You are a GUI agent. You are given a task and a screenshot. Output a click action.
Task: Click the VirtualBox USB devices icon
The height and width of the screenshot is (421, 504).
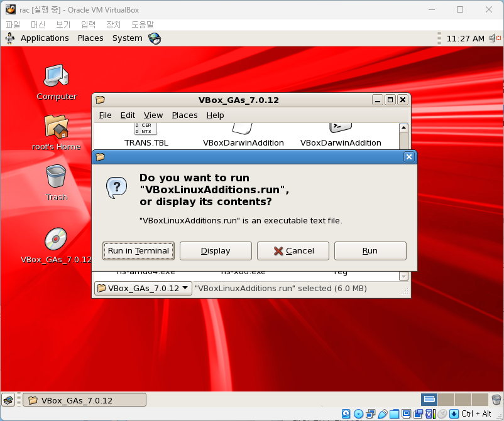(x=383, y=414)
